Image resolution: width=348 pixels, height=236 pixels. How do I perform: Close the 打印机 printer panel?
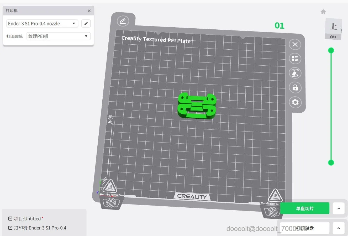89,11
